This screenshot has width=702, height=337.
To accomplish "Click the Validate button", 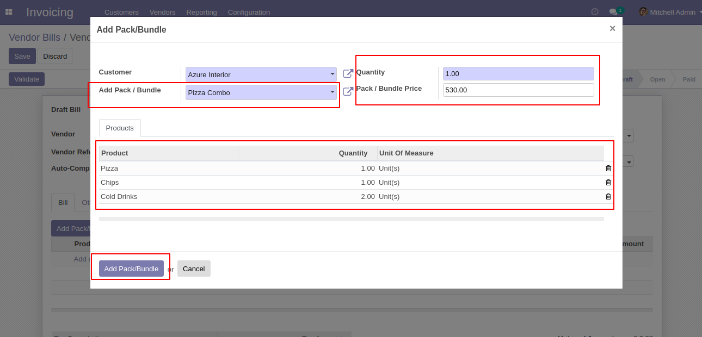I will coord(27,79).
